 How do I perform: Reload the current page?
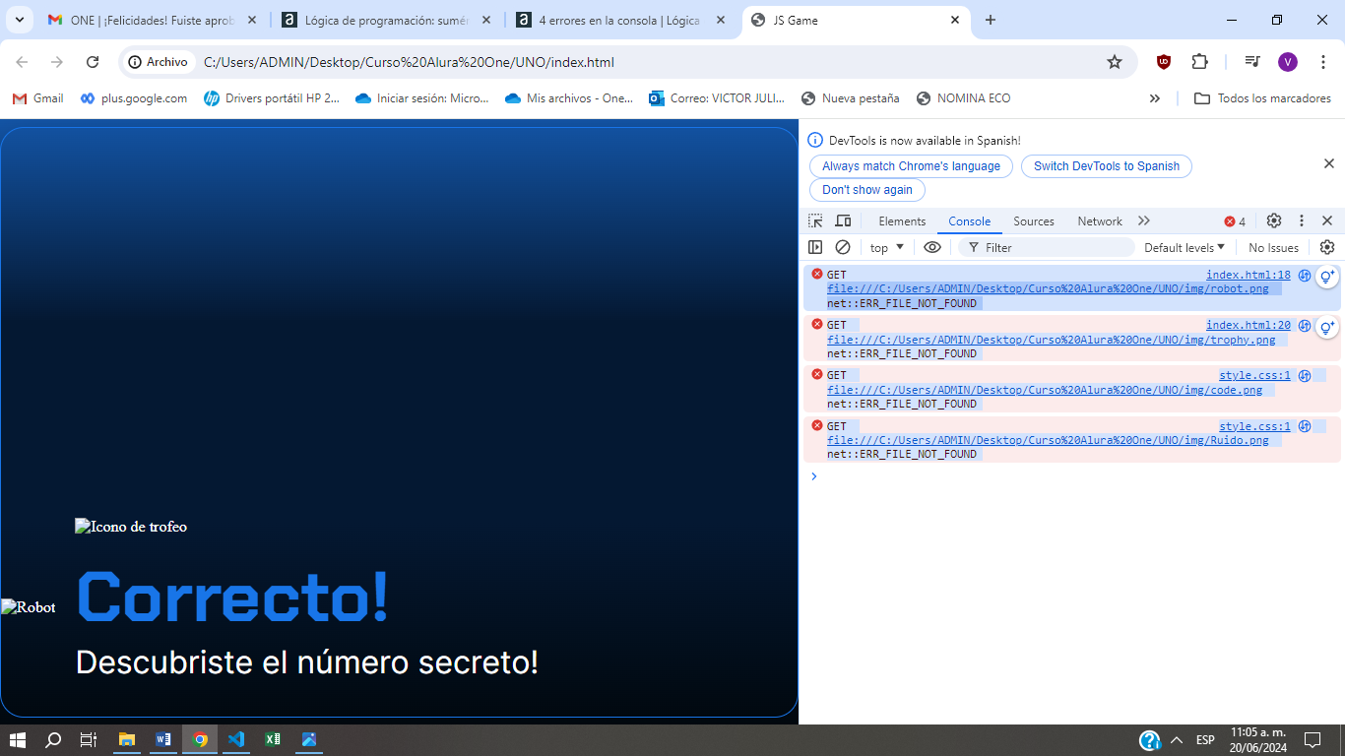tap(93, 62)
